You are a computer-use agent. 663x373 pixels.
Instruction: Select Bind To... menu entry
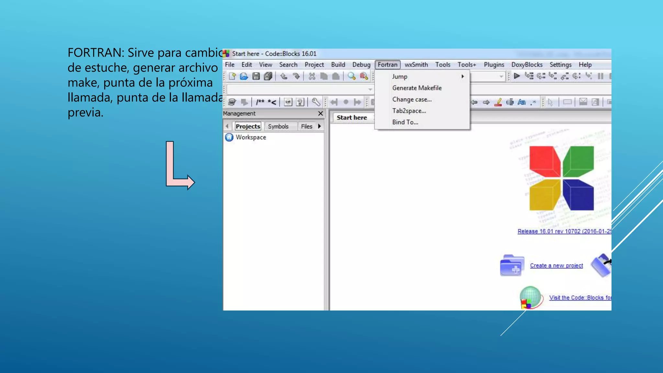click(x=422, y=122)
